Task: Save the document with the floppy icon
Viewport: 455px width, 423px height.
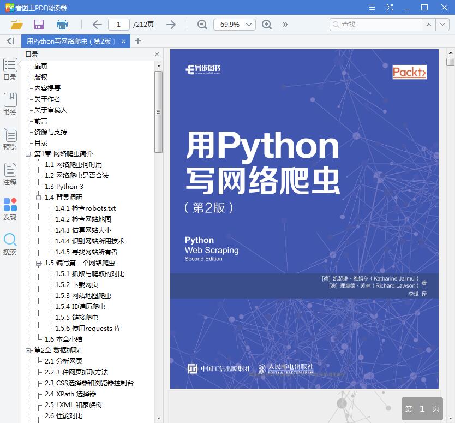Action: click(x=39, y=25)
